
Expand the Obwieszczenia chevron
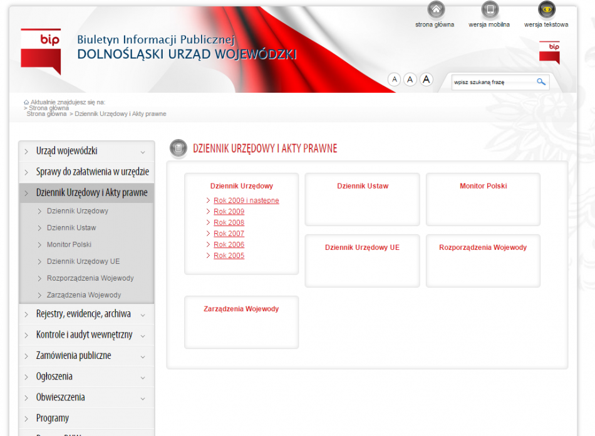click(143, 398)
